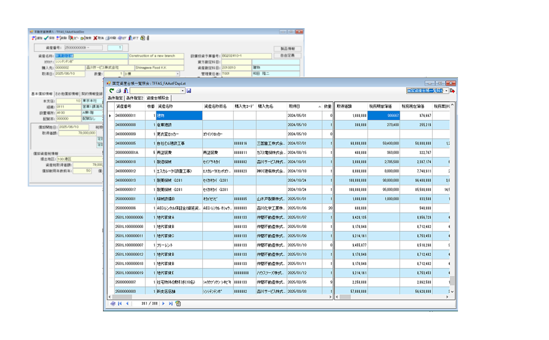Open the quantity unit dropdown in back window
549x340 pixels.
[177, 74]
